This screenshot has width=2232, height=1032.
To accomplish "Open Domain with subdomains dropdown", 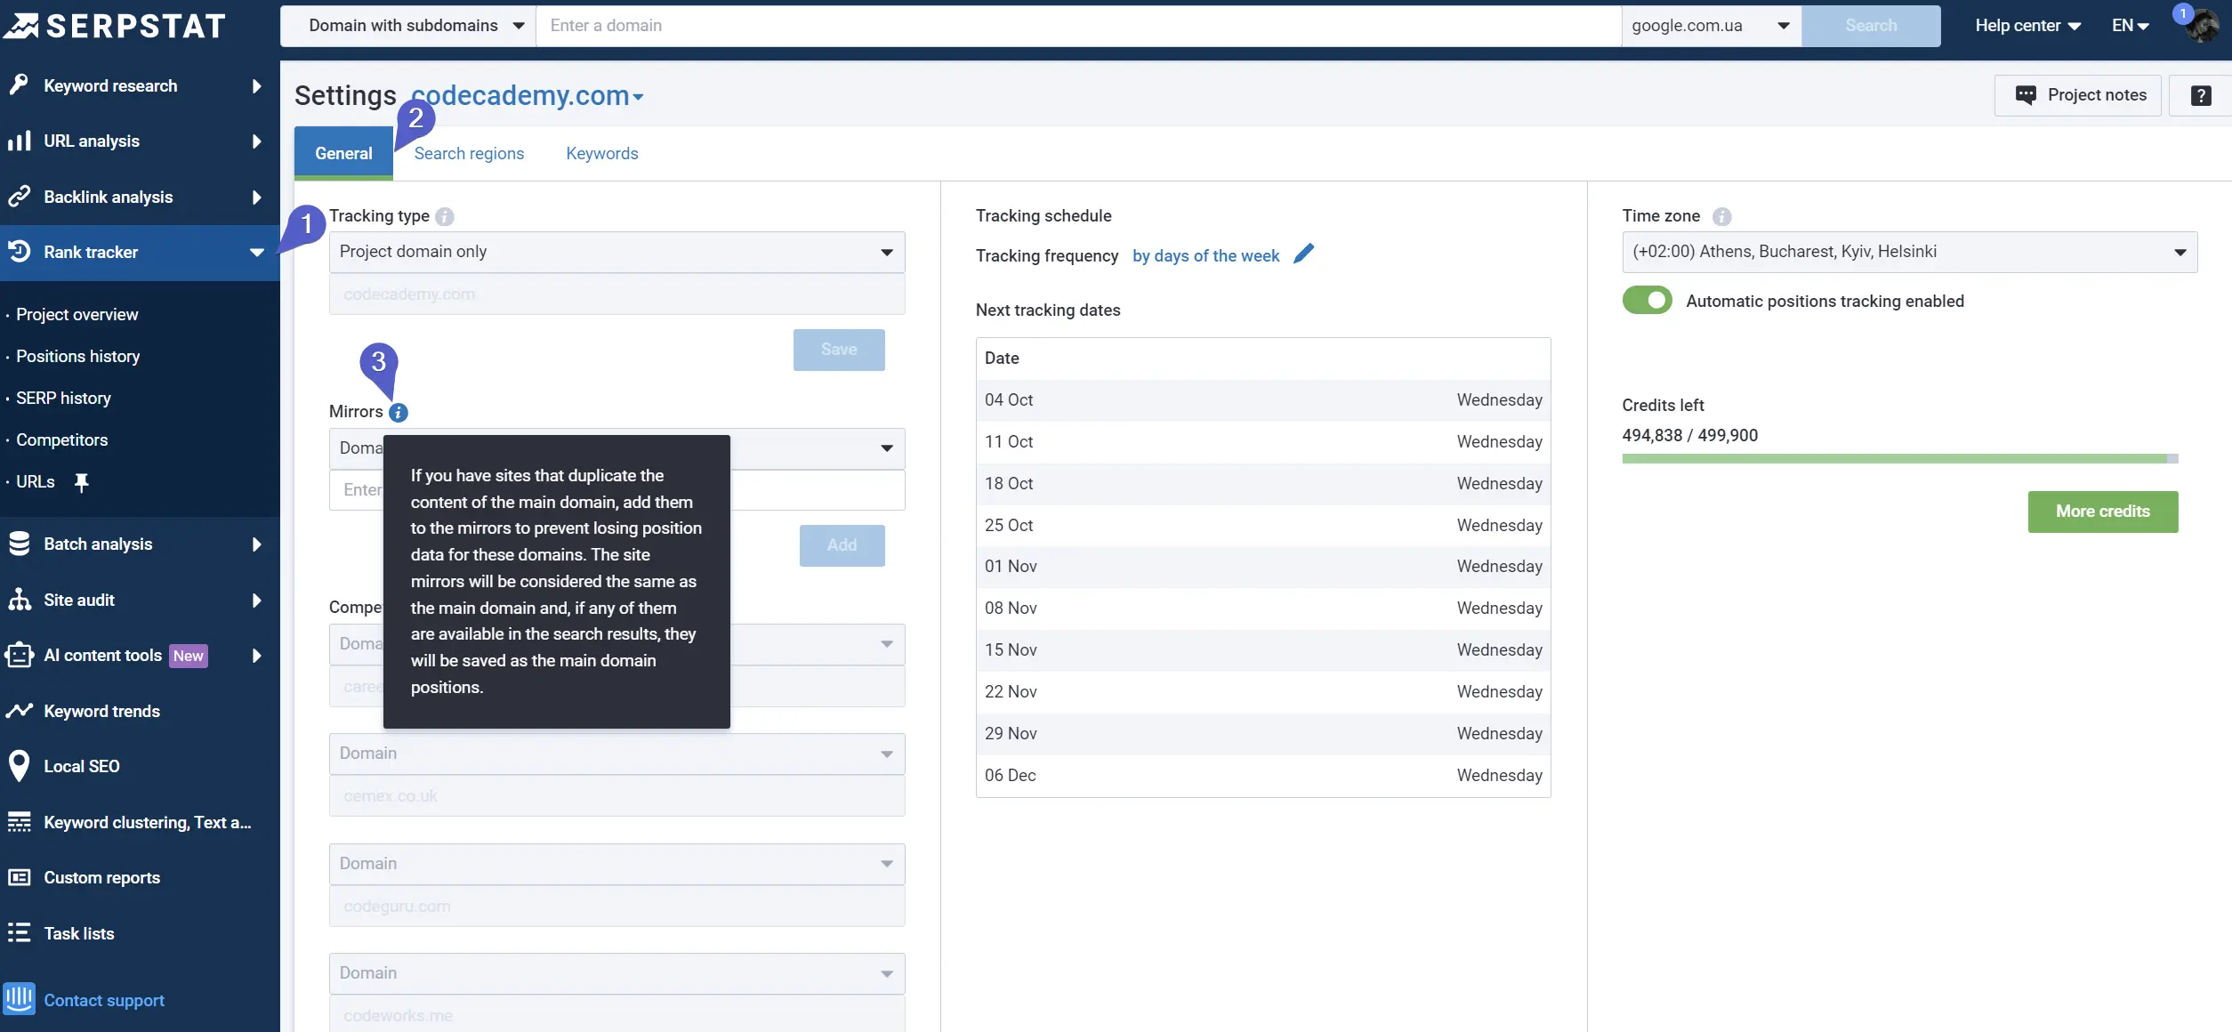I will pyautogui.click(x=408, y=26).
